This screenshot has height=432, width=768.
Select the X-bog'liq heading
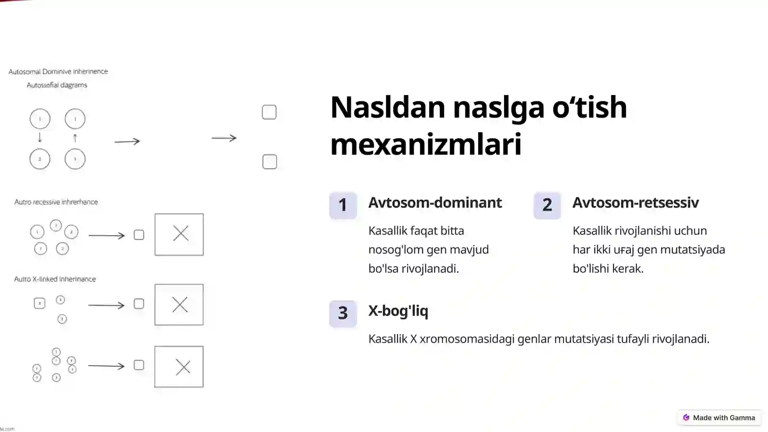pyautogui.click(x=398, y=311)
